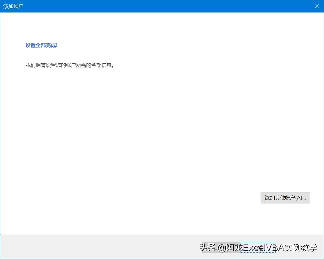Click the Add another account ellipsis button
This screenshot has width=324, height=259.
tap(285, 198)
